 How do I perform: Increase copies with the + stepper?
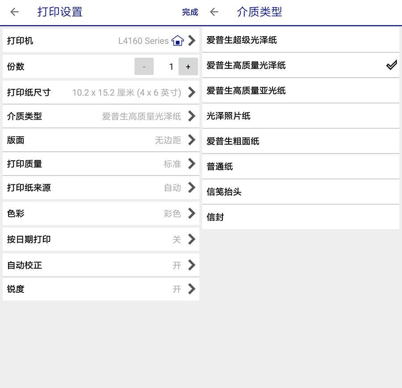[188, 66]
